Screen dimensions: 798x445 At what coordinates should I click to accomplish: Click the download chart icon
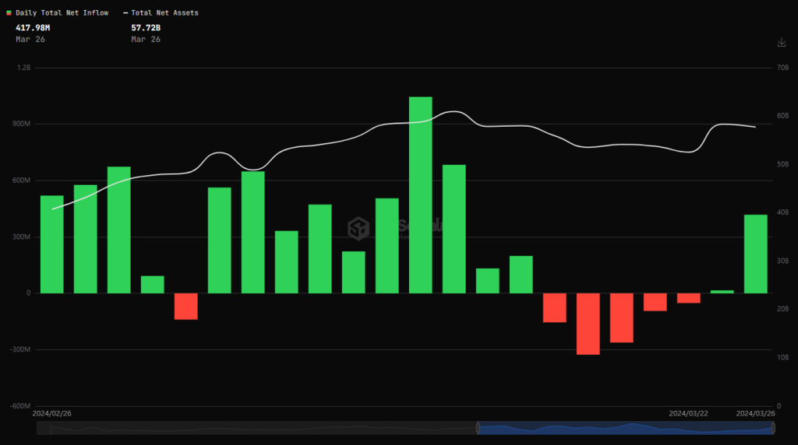point(782,42)
